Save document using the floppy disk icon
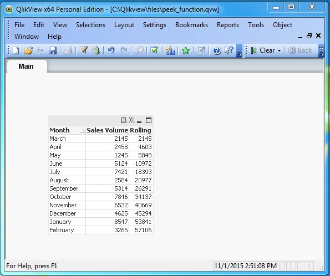 pyautogui.click(x=53, y=50)
